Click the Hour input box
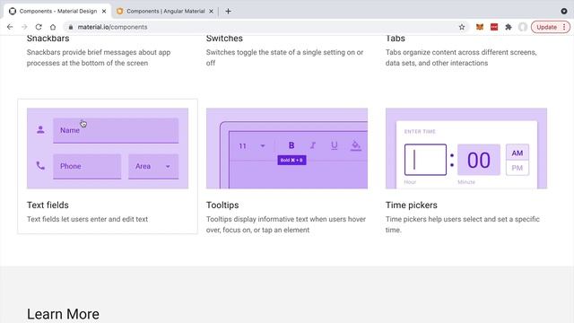Image resolution: width=574 pixels, height=323 pixels. click(x=425, y=160)
